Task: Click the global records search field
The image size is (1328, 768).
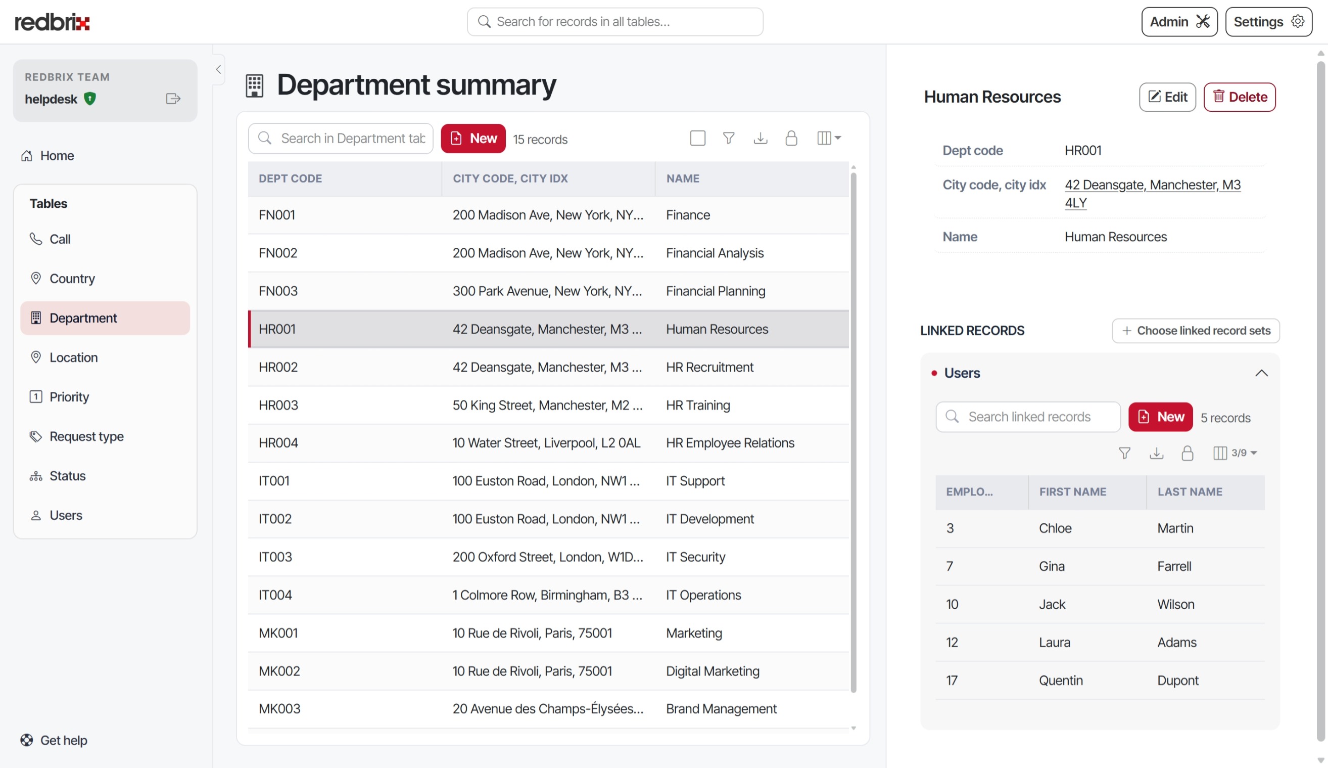Action: coord(614,22)
